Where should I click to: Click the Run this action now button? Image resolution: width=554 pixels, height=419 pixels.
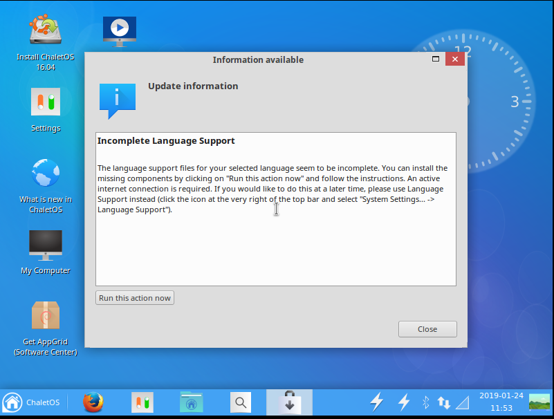tap(135, 298)
